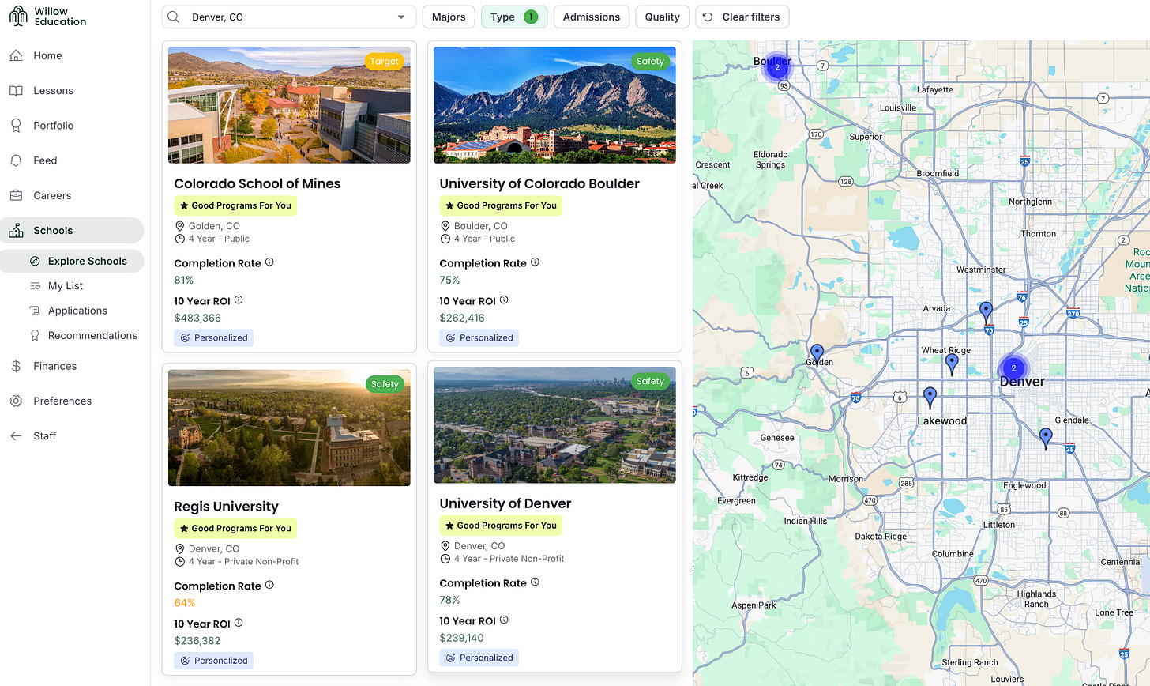Click the Golden, CO location pin icon
The image size is (1150, 686).
click(179, 226)
